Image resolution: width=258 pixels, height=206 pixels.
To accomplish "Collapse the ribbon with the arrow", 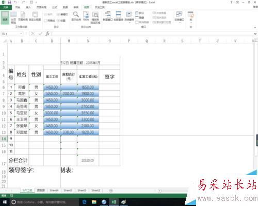I will pos(255,27).
